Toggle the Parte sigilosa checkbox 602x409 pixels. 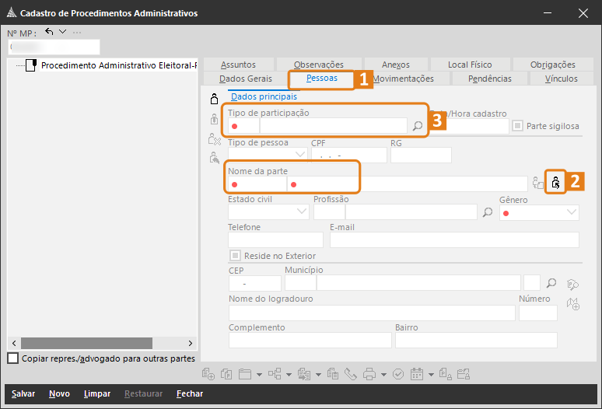tap(517, 125)
